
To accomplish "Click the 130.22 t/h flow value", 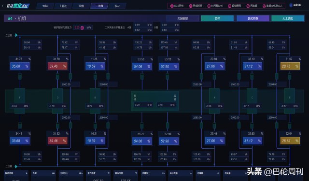I will tap(143, 42).
